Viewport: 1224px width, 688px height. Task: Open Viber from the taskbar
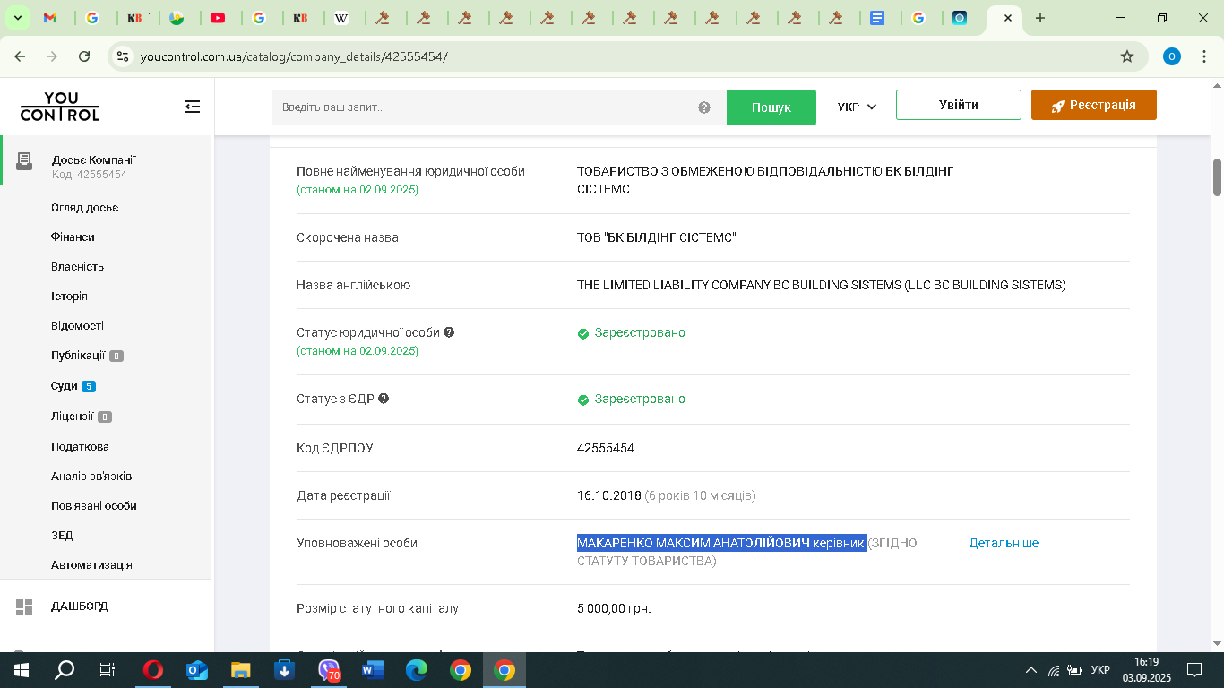click(330, 670)
